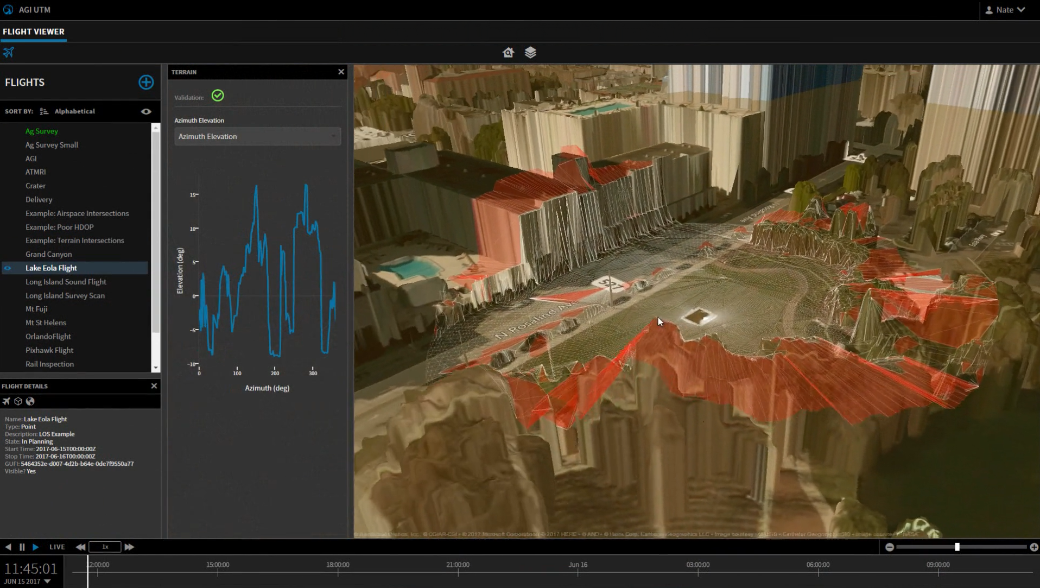This screenshot has height=588, width=1040.
Task: Open the Azimuth Elevation dropdown
Action: (x=257, y=136)
